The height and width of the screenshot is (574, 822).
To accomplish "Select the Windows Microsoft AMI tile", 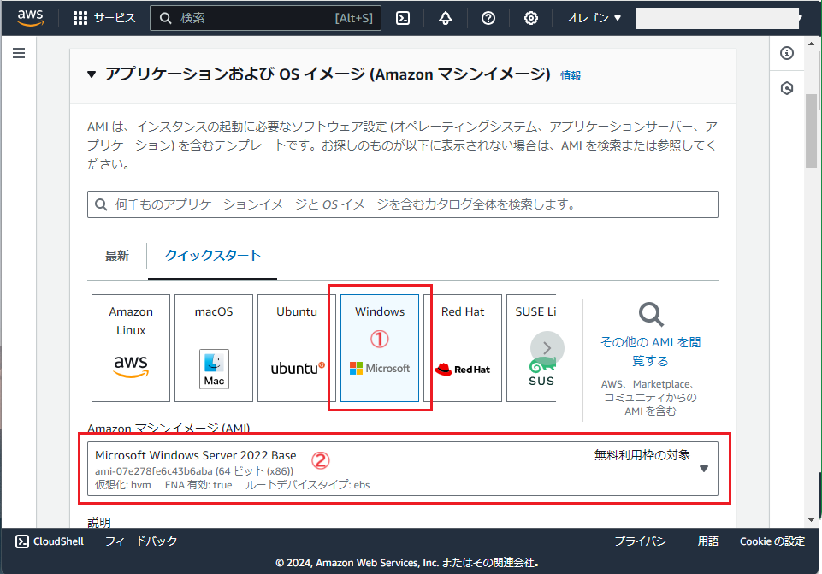I will tap(380, 348).
